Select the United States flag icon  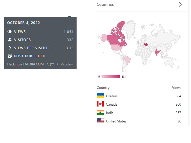click(x=100, y=121)
